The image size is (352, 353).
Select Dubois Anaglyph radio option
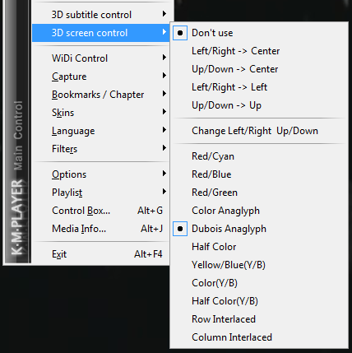(x=180, y=229)
